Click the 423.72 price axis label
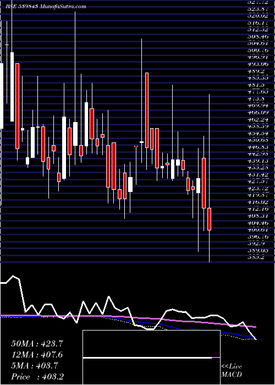The height and width of the screenshot is (385, 275). tap(257, 189)
